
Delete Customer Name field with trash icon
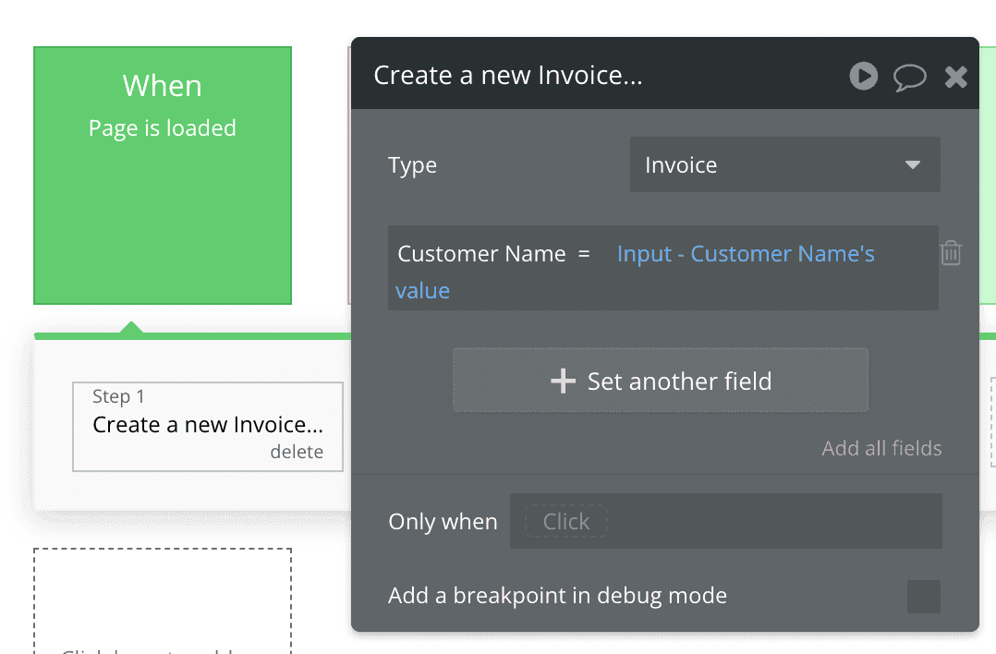pos(951,253)
